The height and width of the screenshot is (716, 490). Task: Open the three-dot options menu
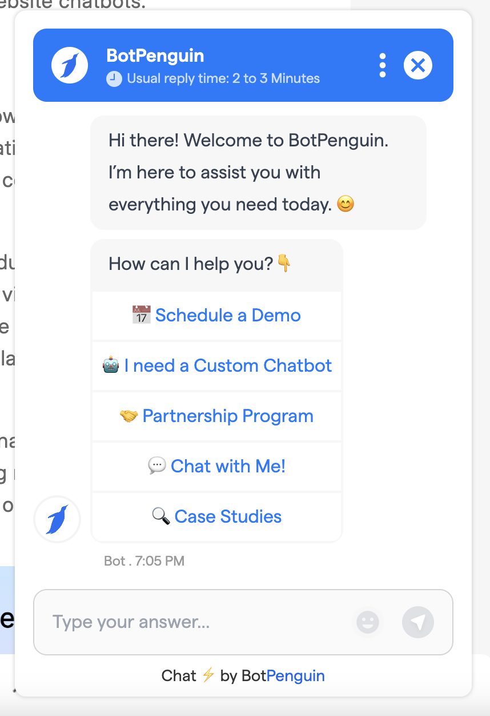[383, 65]
